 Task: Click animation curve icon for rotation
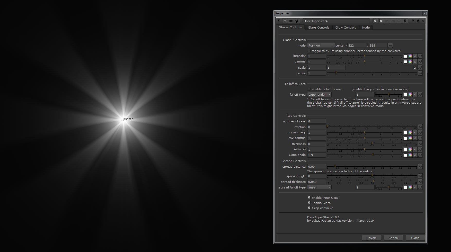[x=420, y=127]
